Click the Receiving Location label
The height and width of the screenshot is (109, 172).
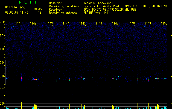pyautogui.click(x=64, y=6)
